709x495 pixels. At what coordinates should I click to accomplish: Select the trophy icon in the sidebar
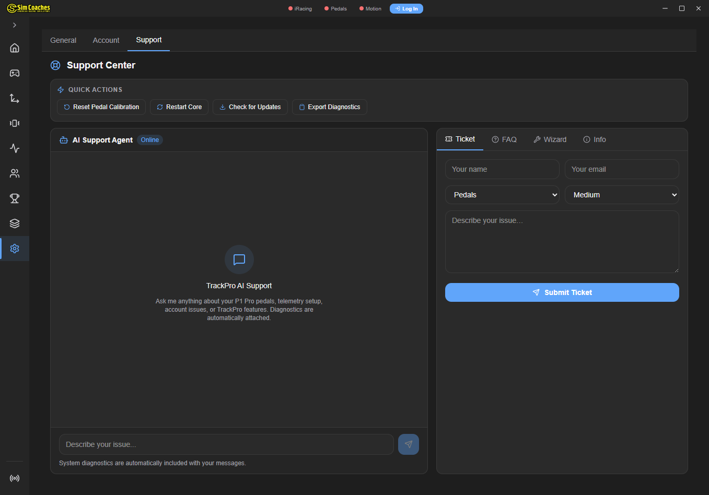14,198
